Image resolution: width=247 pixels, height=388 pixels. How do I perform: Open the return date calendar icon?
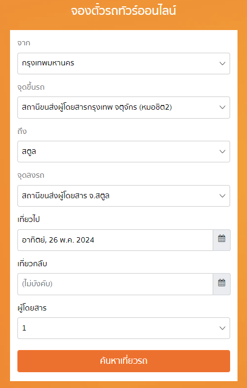click(x=222, y=284)
